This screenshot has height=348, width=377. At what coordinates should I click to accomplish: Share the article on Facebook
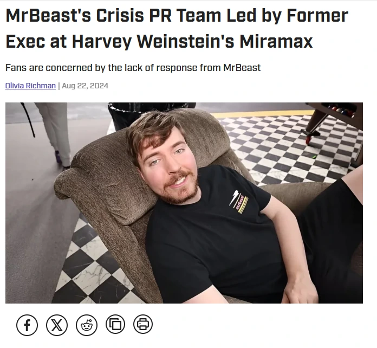pos(27,325)
